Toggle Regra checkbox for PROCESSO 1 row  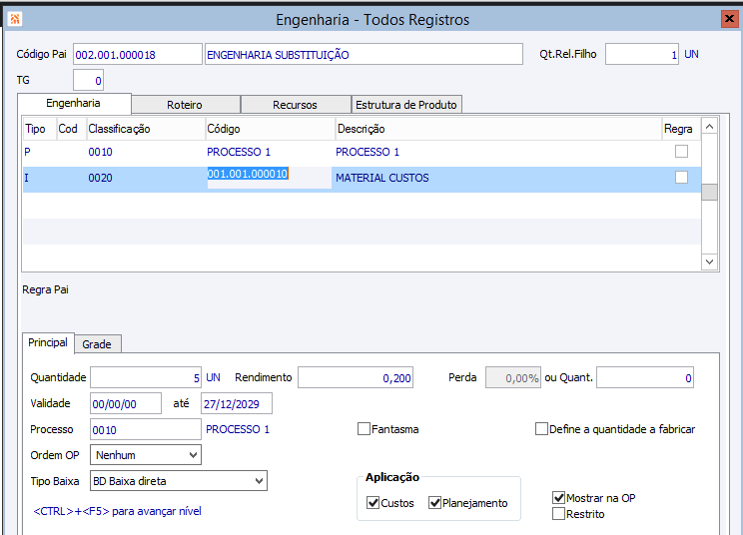[x=681, y=152]
